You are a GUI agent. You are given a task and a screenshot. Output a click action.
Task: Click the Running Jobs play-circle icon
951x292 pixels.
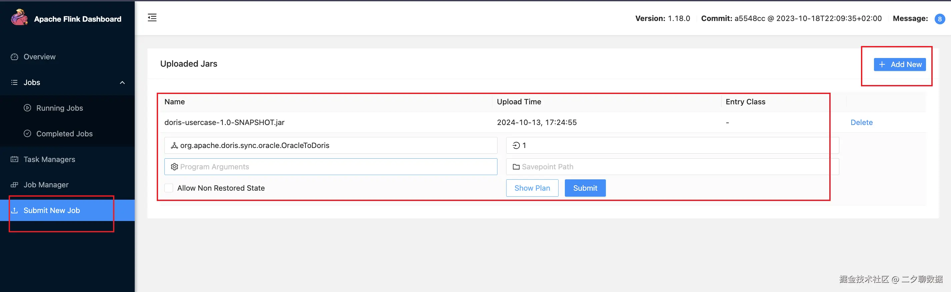pyautogui.click(x=27, y=108)
